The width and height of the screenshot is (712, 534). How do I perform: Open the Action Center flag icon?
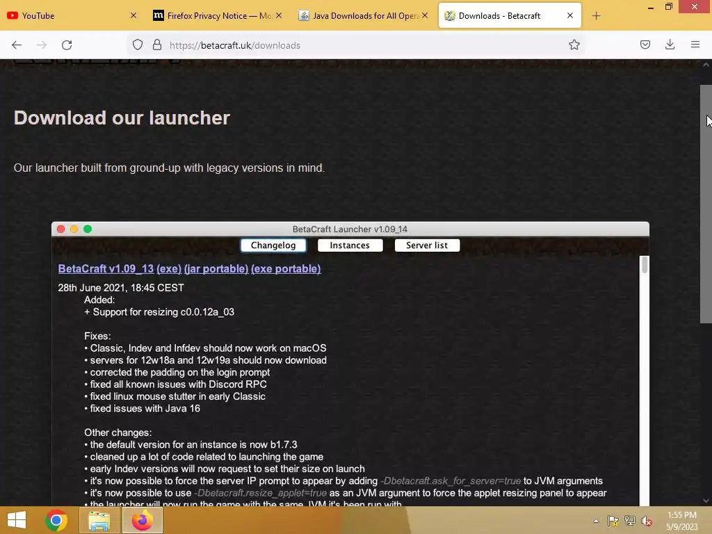point(613,521)
